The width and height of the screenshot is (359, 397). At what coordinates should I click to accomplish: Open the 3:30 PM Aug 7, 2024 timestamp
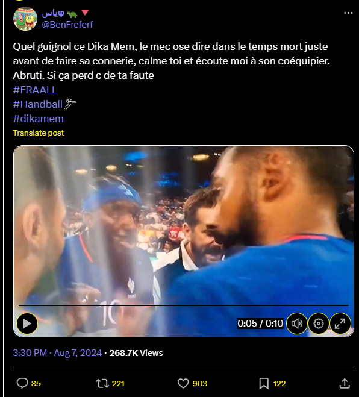click(57, 352)
